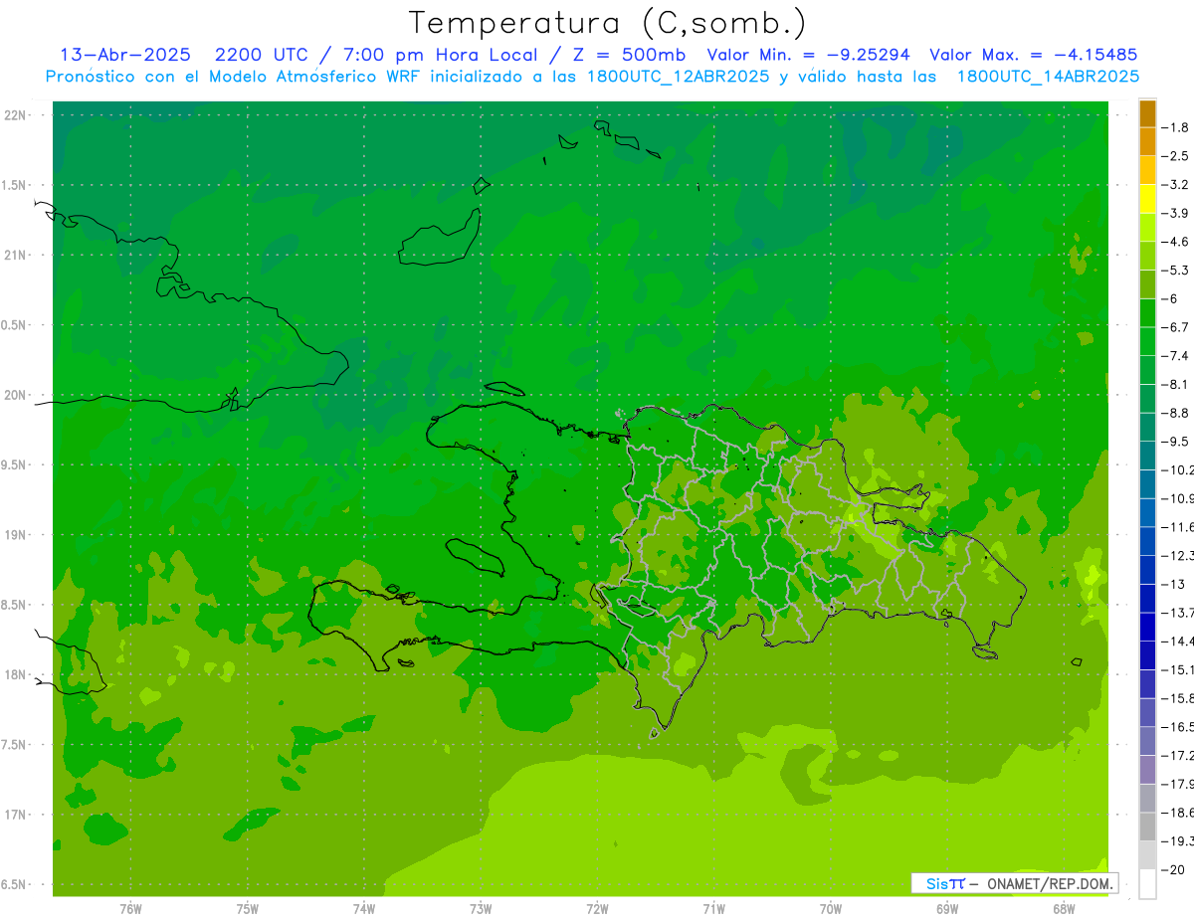
Task: Click the colorbar label "-20"
Action: coord(1174,869)
